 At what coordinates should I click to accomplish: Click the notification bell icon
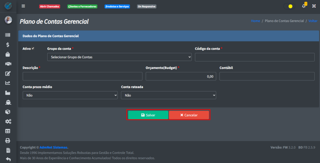pos(303,6)
